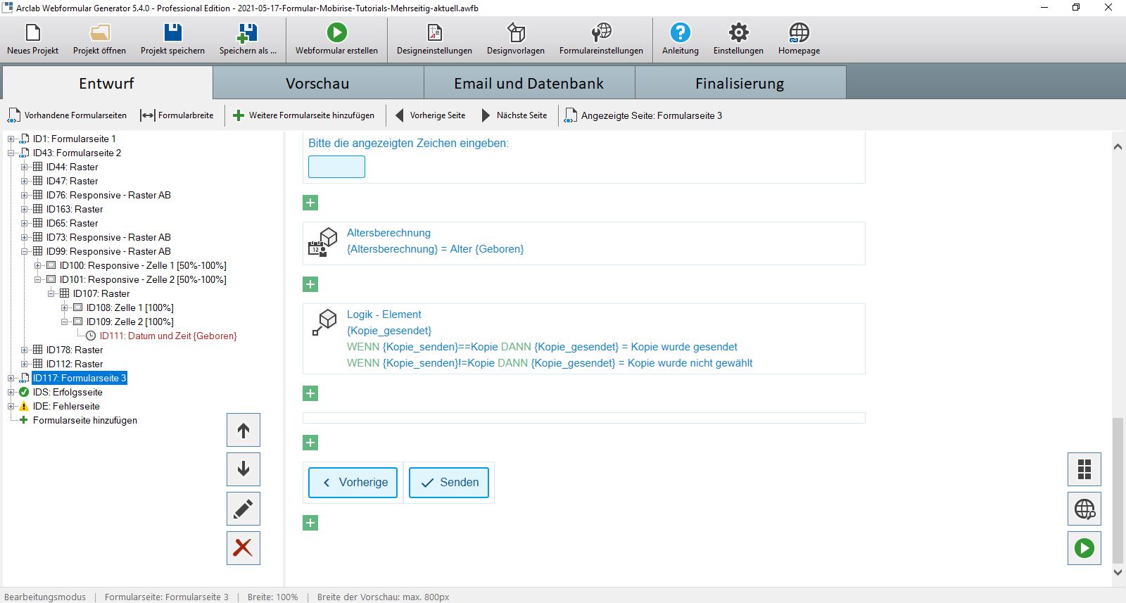The width and height of the screenshot is (1126, 603).
Task: Expand ID100: Responsive - Zelle 1 node
Action: [38, 265]
